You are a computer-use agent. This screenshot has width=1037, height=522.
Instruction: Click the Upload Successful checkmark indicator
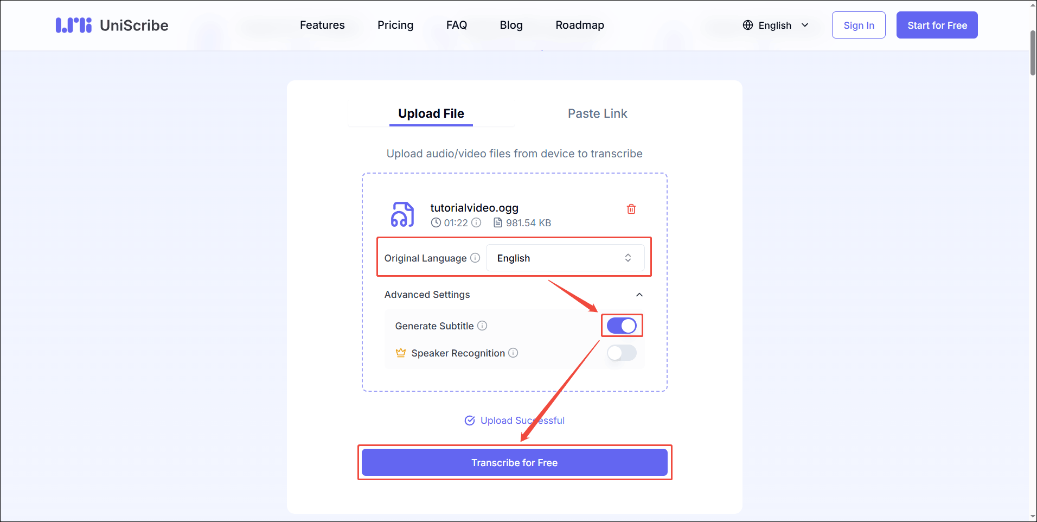click(469, 421)
